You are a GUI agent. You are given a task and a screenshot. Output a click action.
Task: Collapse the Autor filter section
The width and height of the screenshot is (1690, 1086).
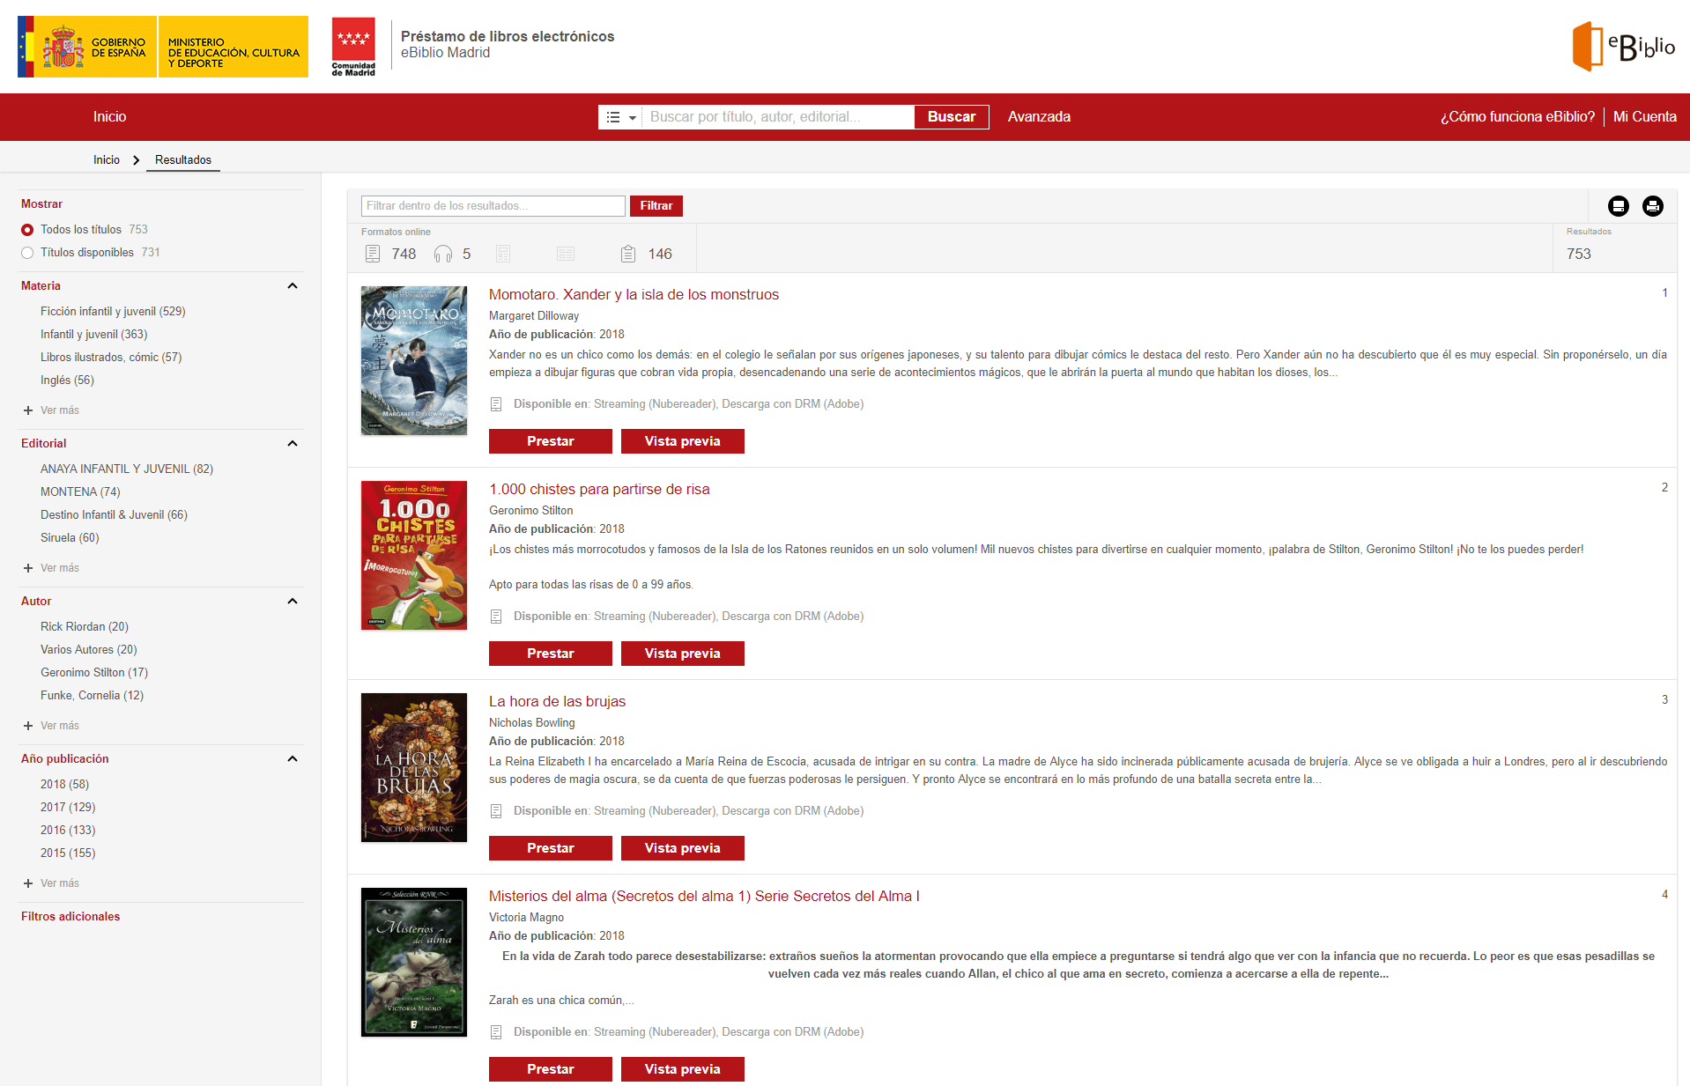293,601
